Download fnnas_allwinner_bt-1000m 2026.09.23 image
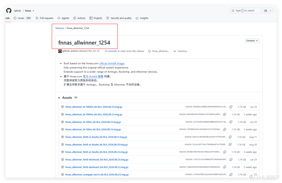This screenshot has height=183, width=282. [94, 115]
